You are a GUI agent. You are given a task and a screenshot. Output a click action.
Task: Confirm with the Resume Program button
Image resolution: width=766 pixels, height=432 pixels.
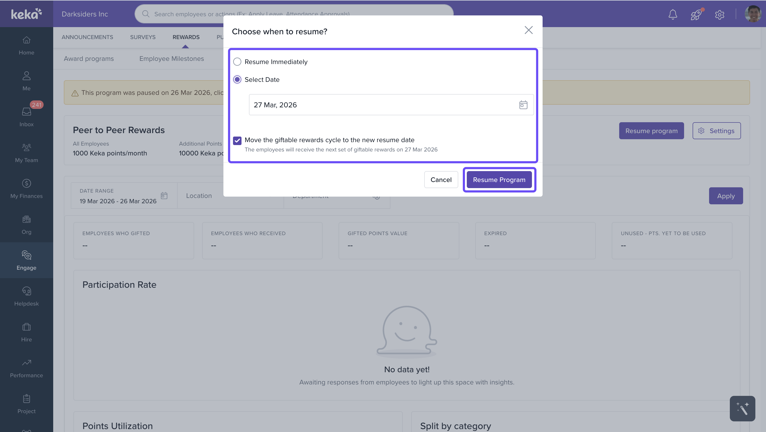[499, 180]
